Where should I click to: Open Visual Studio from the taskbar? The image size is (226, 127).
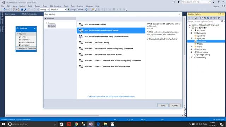click(x=91, y=124)
